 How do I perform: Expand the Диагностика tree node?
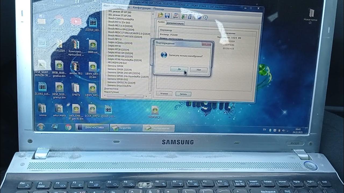pyautogui.click(x=111, y=88)
